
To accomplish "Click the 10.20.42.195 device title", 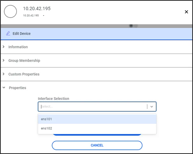I will (37, 9).
